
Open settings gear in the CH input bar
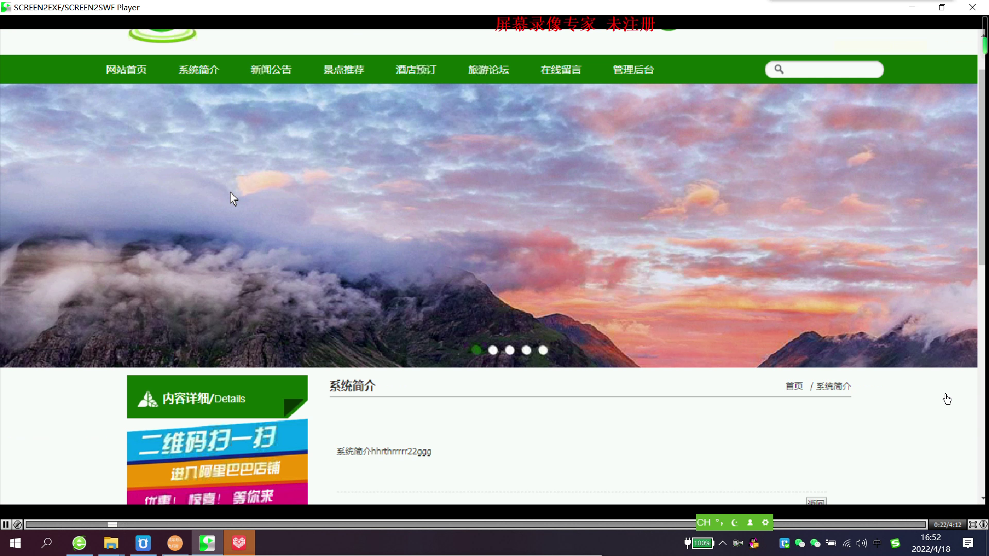point(765,522)
